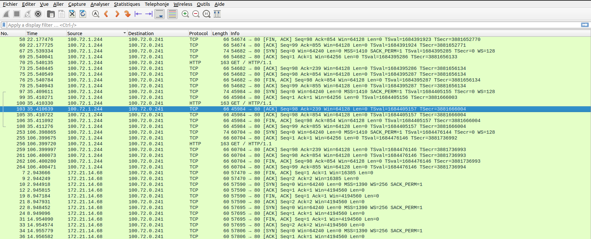591x239 pixels.
Task: Click the open capture file folder icon
Action: click(51, 14)
